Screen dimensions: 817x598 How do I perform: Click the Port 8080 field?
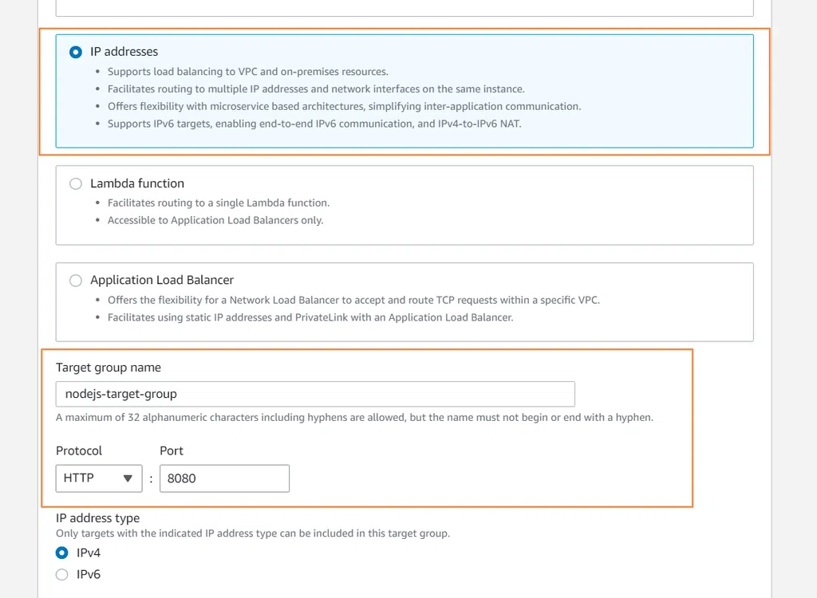click(x=224, y=478)
